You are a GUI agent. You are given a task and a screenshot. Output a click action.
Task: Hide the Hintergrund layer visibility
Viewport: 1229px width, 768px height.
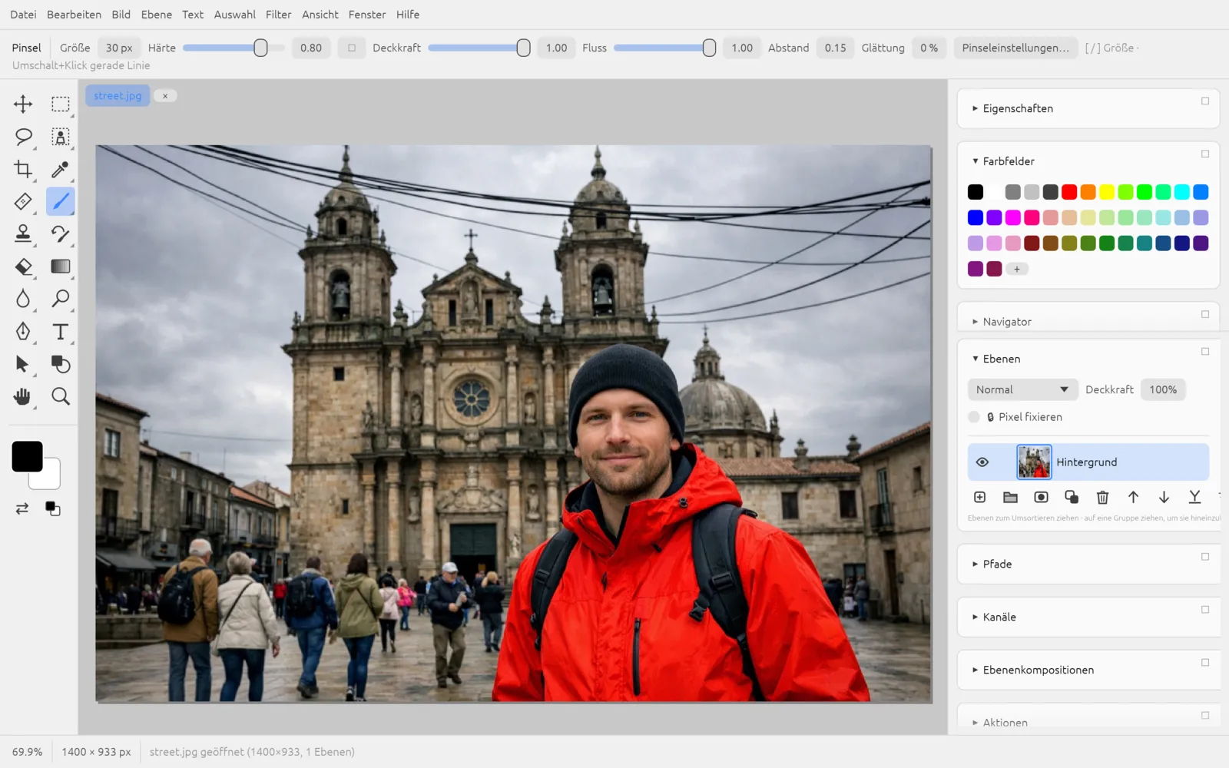[982, 462]
